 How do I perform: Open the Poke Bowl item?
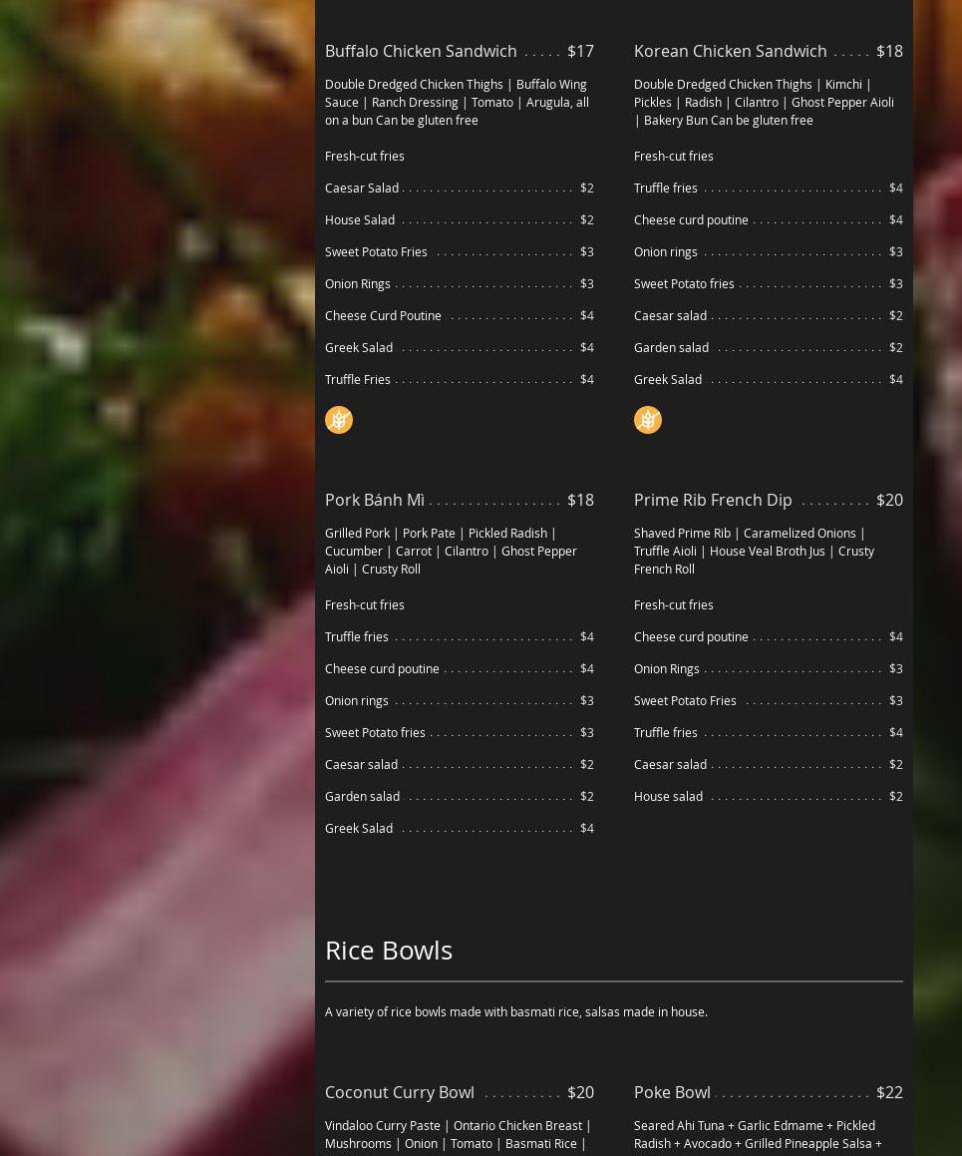tap(672, 1092)
